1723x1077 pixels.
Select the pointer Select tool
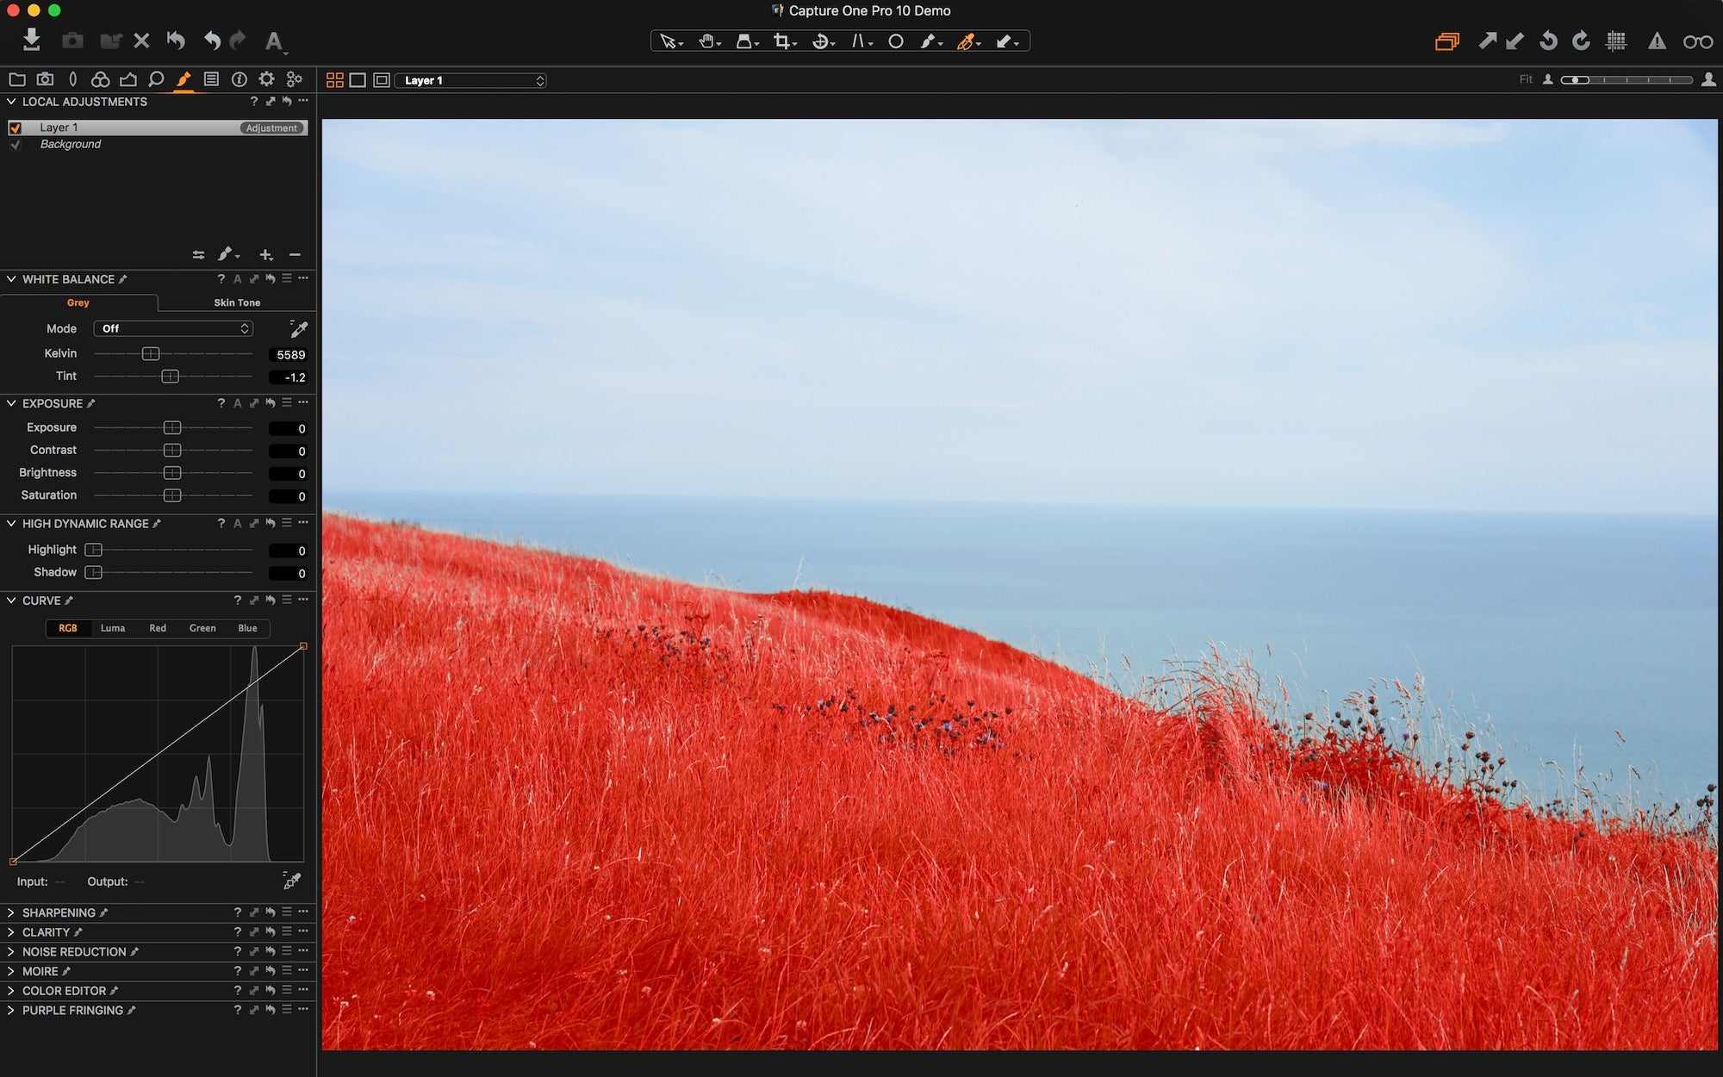[x=669, y=41]
